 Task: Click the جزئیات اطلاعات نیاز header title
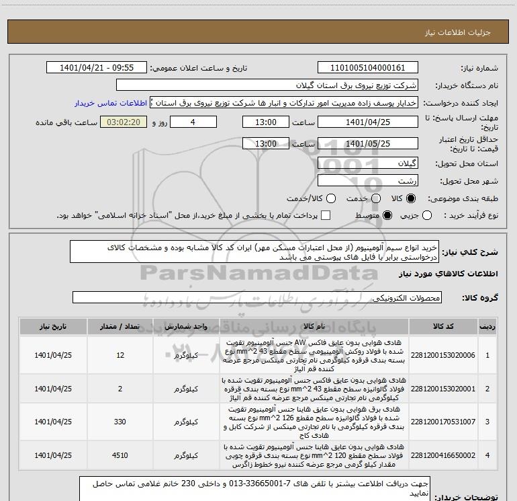coord(458,32)
